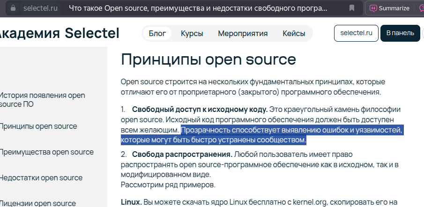The height and width of the screenshot is (207, 424).
Task: Click the selectel.ru domain in address bar
Action: pyautogui.click(x=40, y=8)
